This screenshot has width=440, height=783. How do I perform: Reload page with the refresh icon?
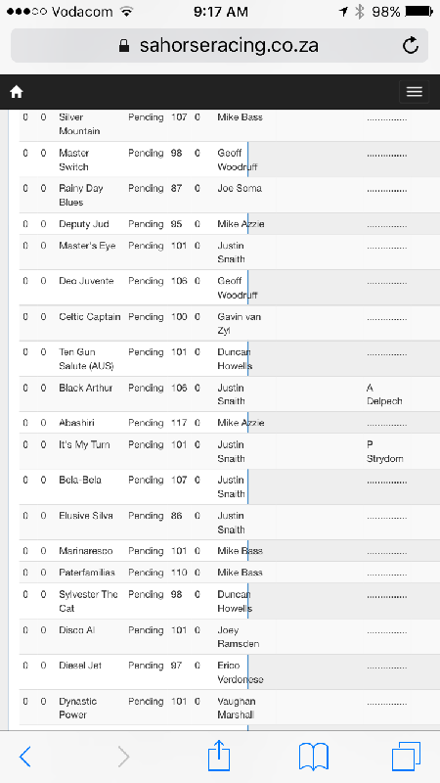click(410, 45)
